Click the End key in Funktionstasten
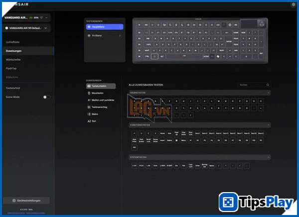299x217 pixels. click(x=169, y=133)
